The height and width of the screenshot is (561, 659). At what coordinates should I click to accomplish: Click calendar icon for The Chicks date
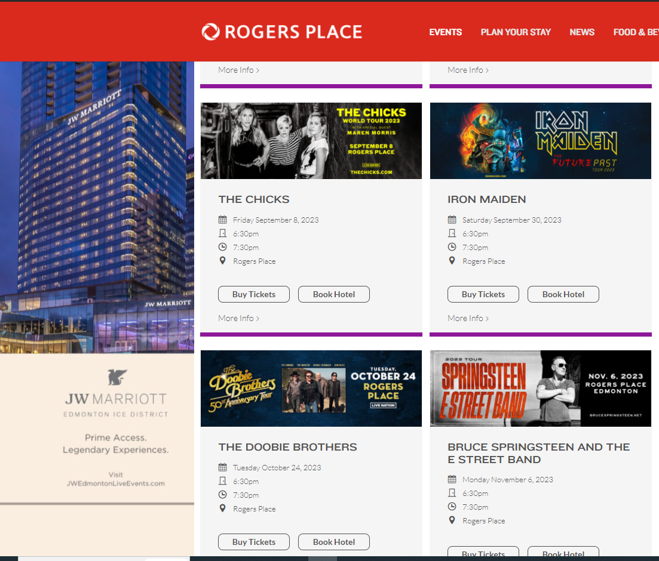tap(223, 220)
